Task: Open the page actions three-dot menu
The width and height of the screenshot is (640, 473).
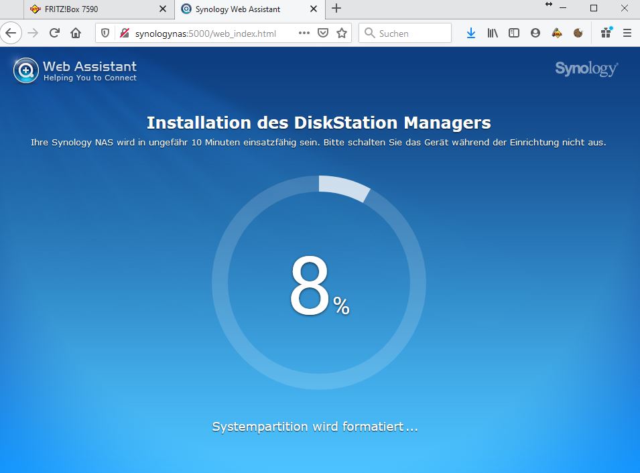Action: (304, 33)
